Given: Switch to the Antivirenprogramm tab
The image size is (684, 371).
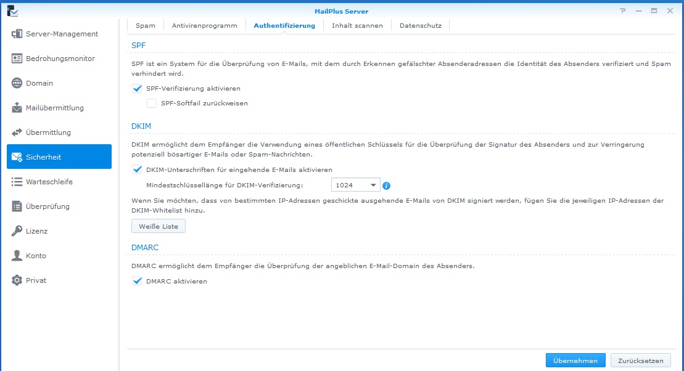Looking at the screenshot, I should (205, 26).
